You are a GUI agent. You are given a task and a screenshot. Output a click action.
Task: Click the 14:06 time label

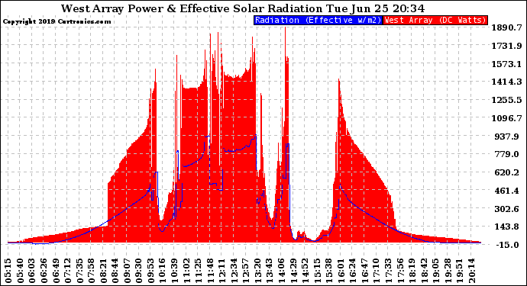coord(281,271)
